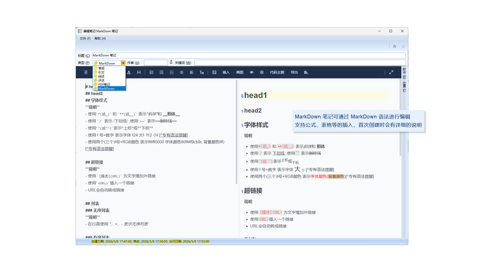Click the head1 heading in preview
Screen dimensions: 484x272
[x=255, y=96]
